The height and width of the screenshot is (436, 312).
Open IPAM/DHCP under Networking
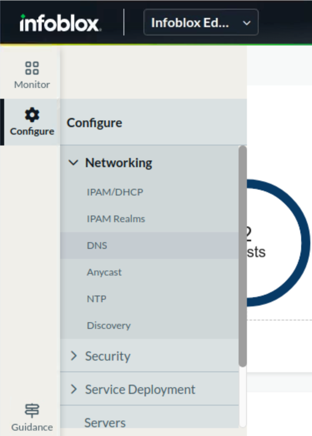click(115, 192)
